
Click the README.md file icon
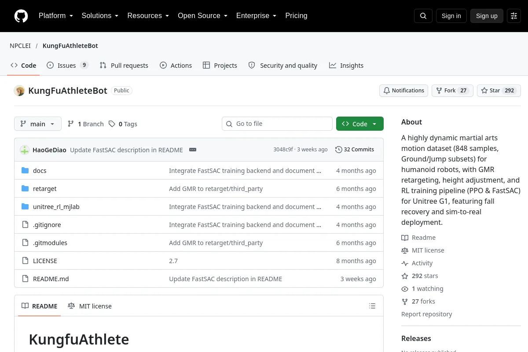coord(25,279)
